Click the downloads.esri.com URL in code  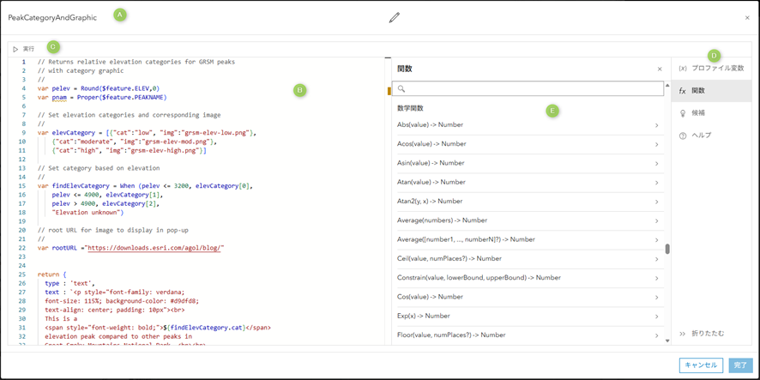click(x=155, y=248)
